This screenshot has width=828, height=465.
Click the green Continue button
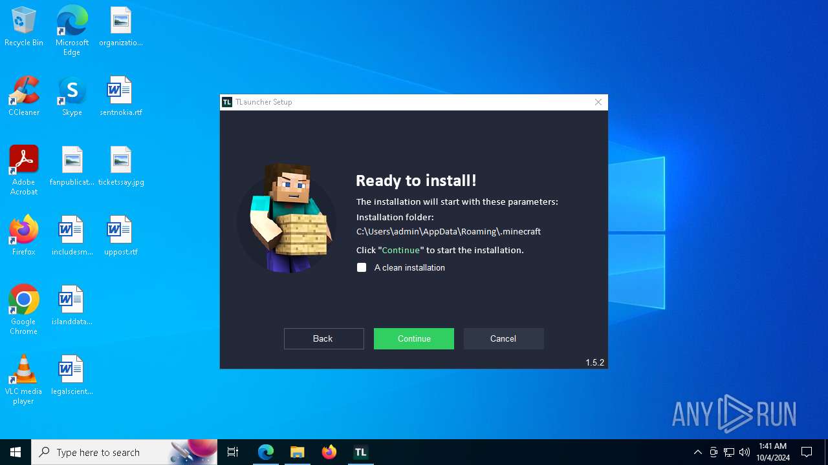(x=414, y=338)
